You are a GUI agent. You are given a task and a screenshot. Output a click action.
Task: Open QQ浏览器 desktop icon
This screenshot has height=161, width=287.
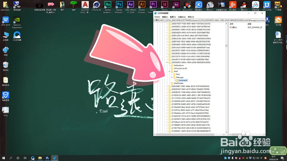pos(17,36)
